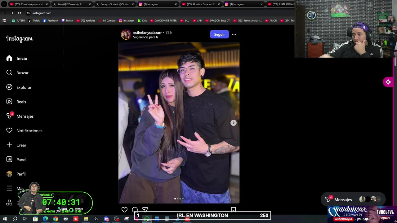Open the post photo of the couple

point(179,123)
